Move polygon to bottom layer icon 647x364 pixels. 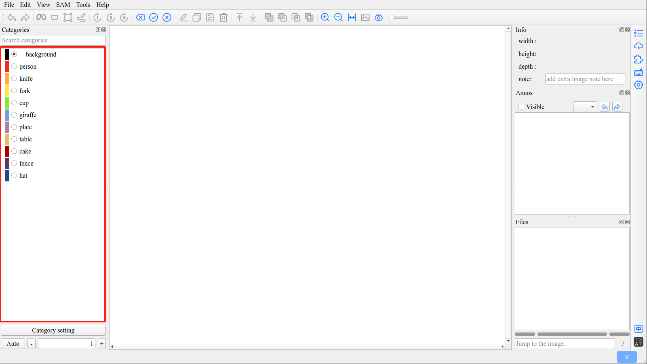coord(253,17)
